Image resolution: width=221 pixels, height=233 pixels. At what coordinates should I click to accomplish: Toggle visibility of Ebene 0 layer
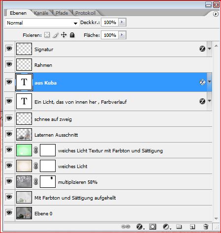click(9, 213)
